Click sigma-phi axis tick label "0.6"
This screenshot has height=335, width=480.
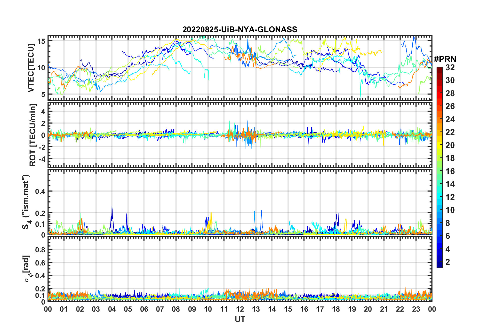(x=40, y=263)
